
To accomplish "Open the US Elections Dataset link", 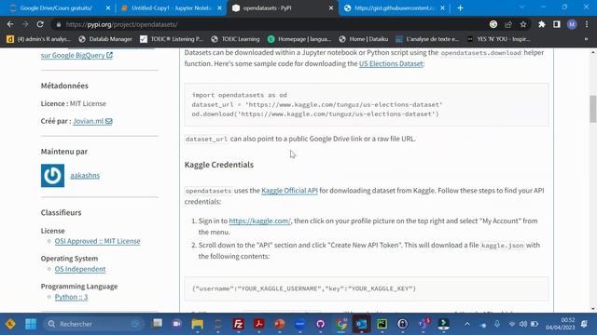I will coord(391,63).
